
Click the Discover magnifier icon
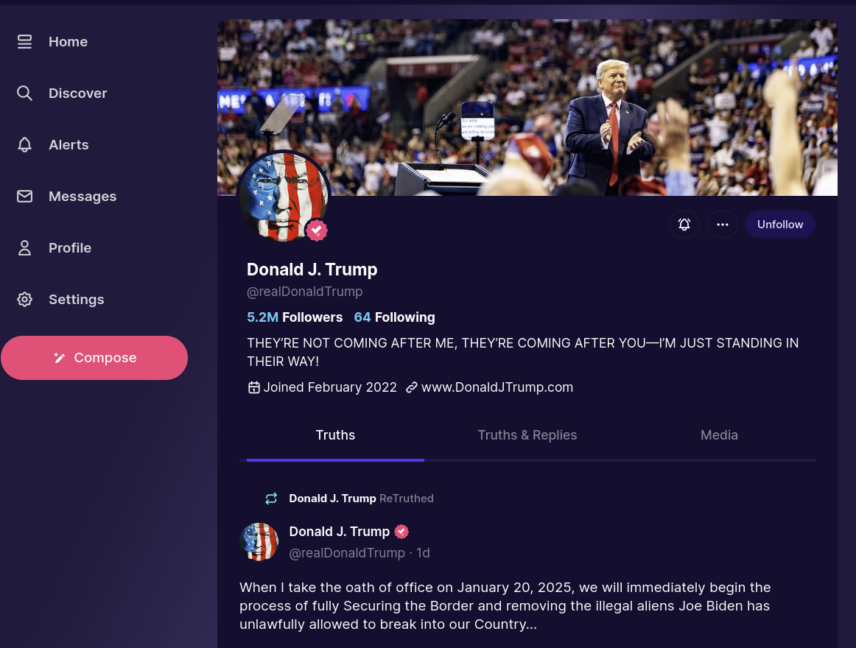[x=24, y=94]
